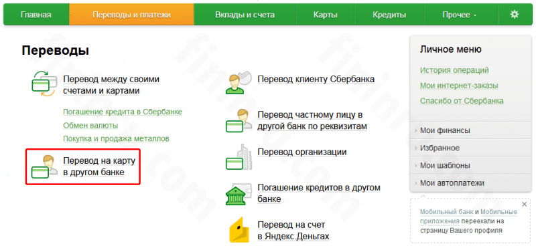The width and height of the screenshot is (536, 248).
Task: Choose Перевод клиенту Сбербанка link
Action: [x=316, y=79]
